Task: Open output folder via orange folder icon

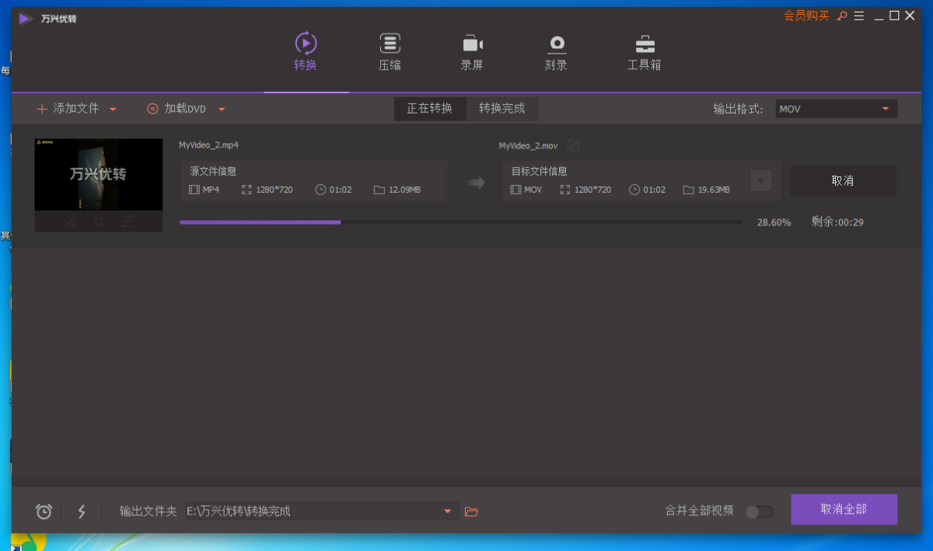Action: (471, 511)
